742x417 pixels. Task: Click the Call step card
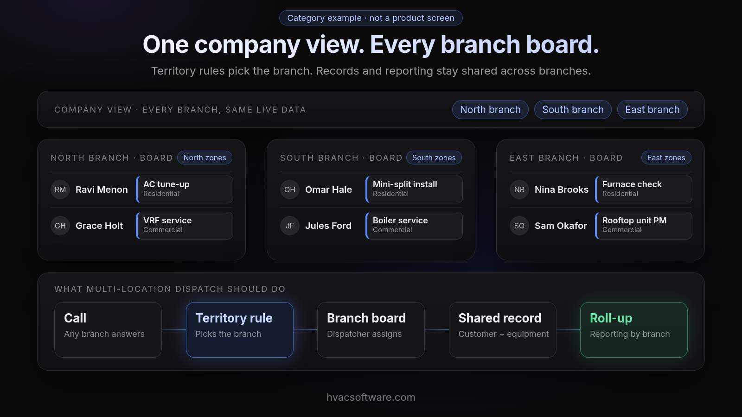point(108,330)
